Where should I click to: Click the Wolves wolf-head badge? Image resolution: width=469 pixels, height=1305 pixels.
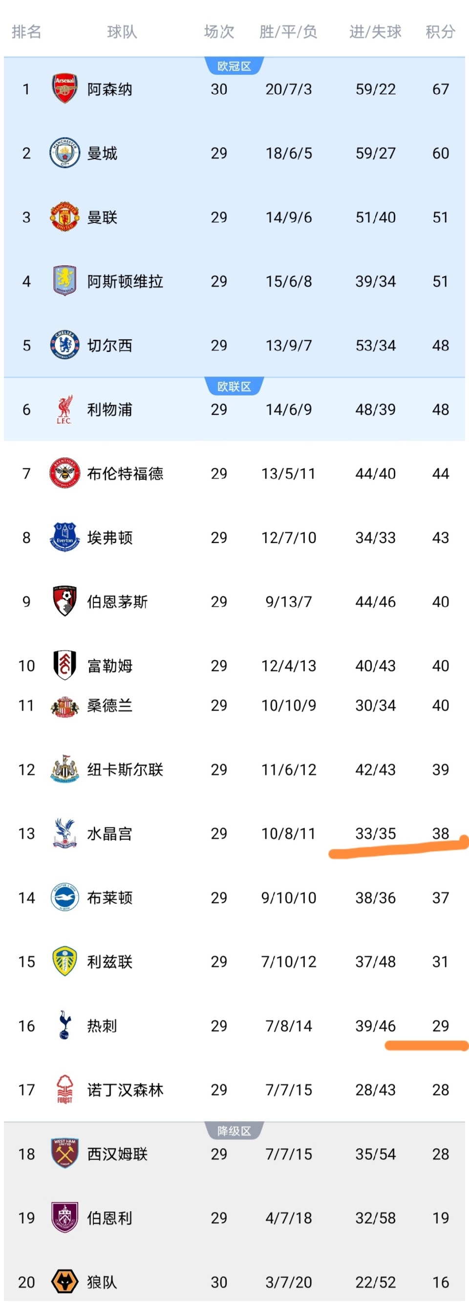(x=64, y=1282)
